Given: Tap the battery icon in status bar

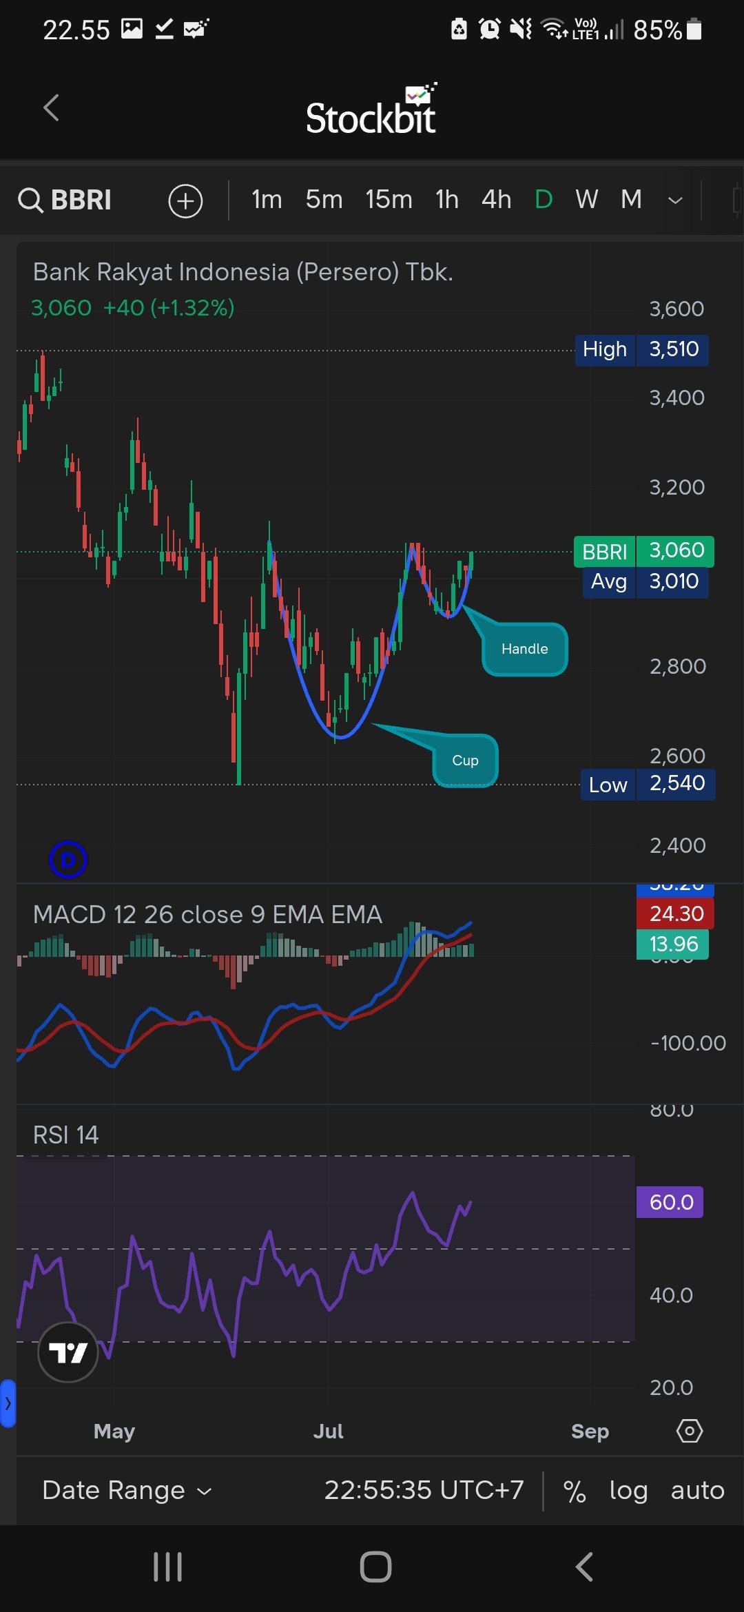Looking at the screenshot, I should pyautogui.click(x=694, y=29).
